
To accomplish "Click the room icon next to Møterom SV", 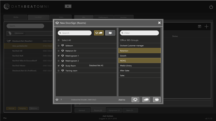I will [62, 51].
